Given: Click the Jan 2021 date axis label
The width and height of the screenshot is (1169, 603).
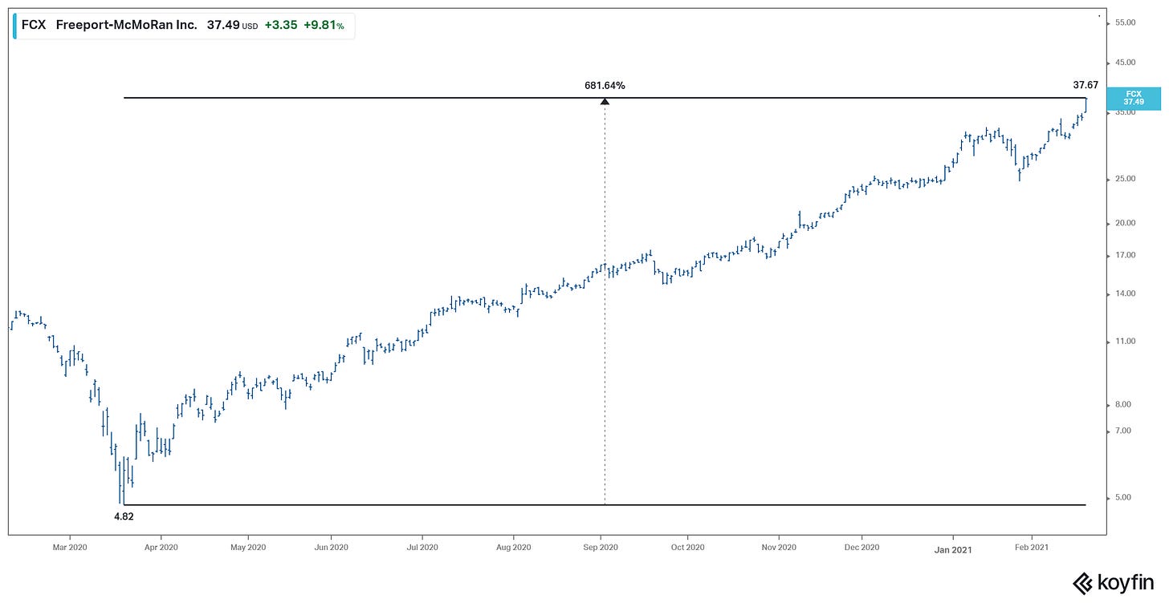Looking at the screenshot, I should [953, 549].
